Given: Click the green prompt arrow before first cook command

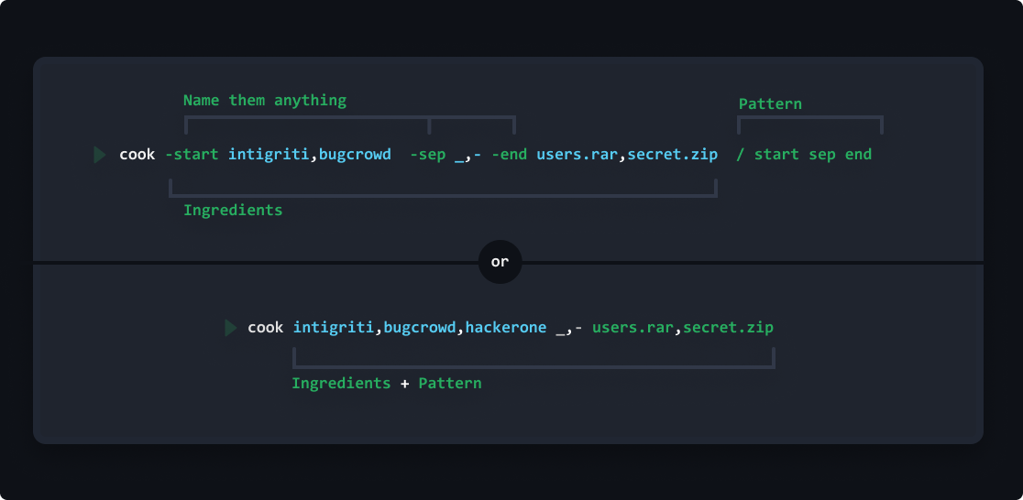Looking at the screenshot, I should pos(100,155).
